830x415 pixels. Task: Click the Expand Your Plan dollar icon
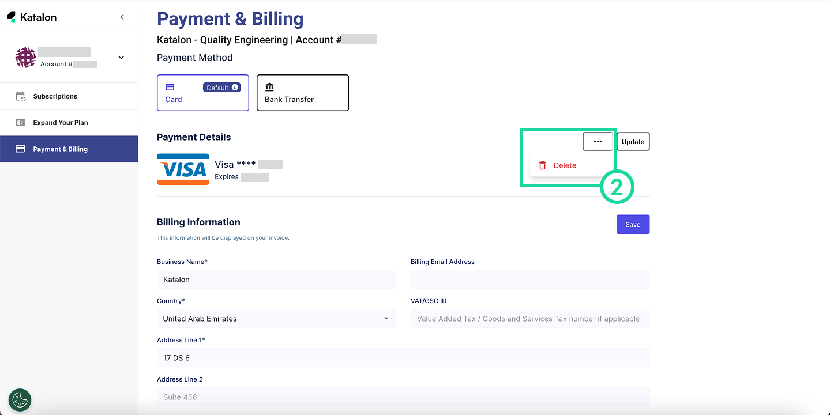click(x=20, y=123)
